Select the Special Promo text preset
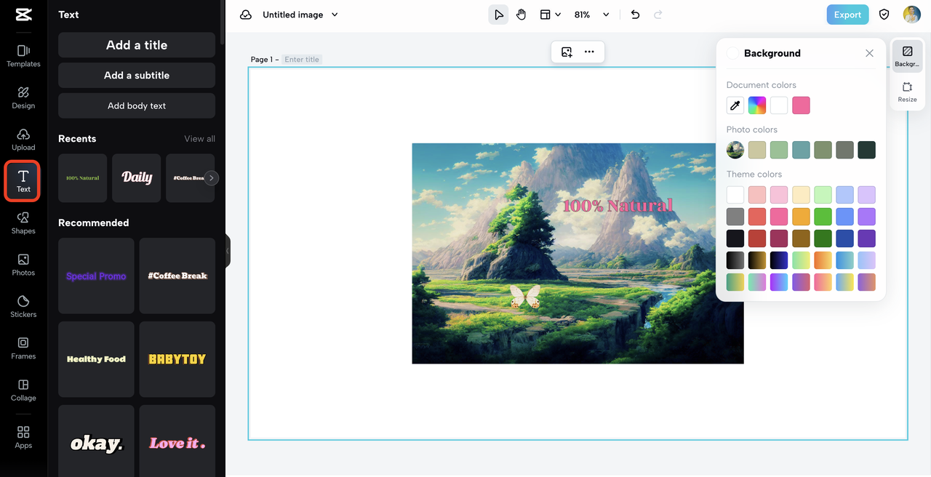The image size is (931, 477). coord(96,276)
